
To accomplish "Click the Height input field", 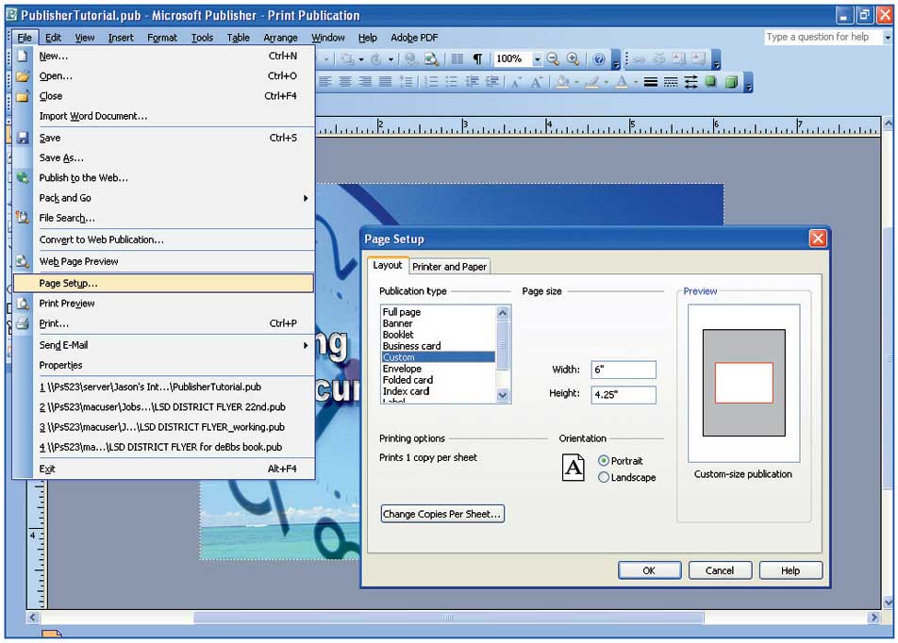I will coord(624,394).
